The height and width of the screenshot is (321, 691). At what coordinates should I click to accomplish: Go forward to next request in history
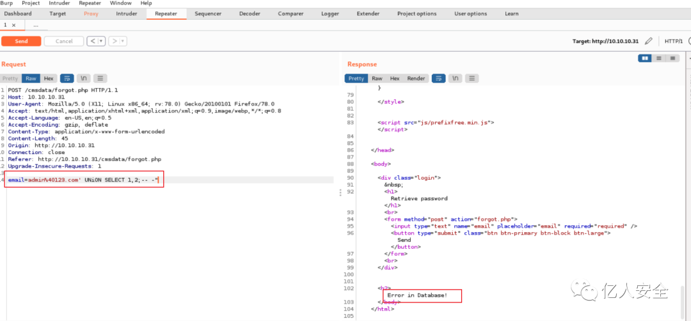coord(114,41)
